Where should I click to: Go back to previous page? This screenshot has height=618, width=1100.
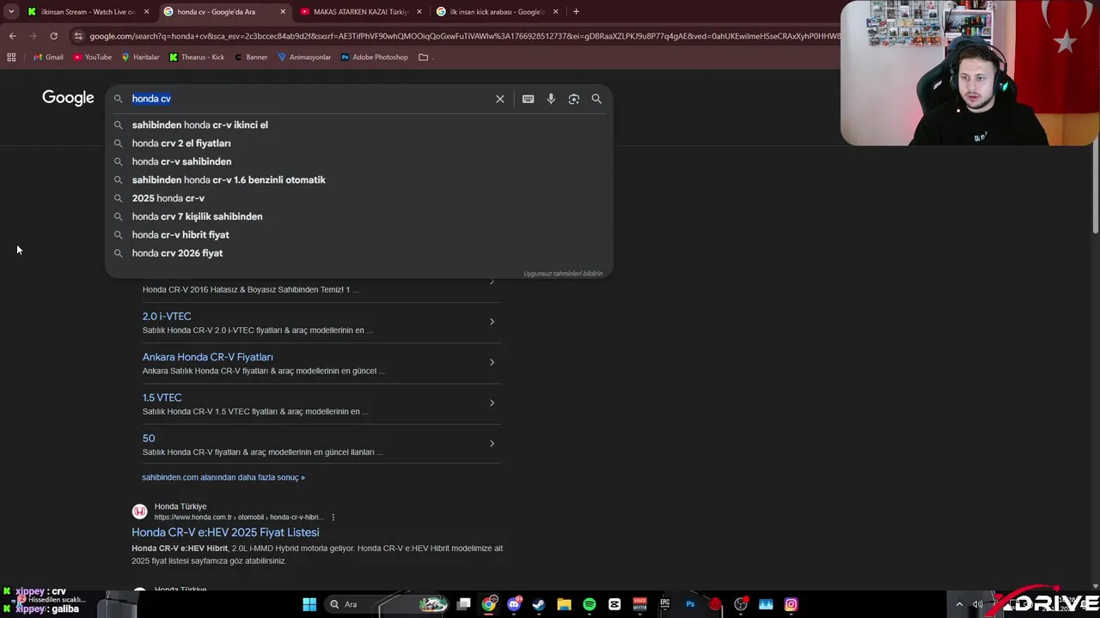tap(12, 36)
